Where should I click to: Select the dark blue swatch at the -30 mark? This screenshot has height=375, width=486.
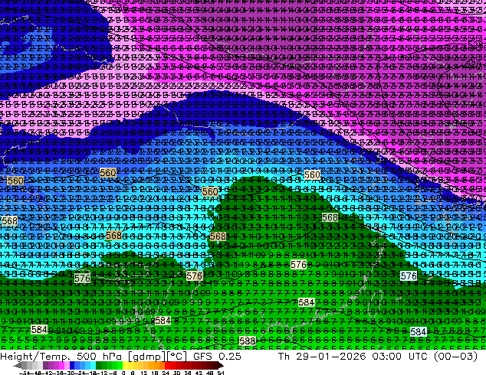[x=72, y=366]
